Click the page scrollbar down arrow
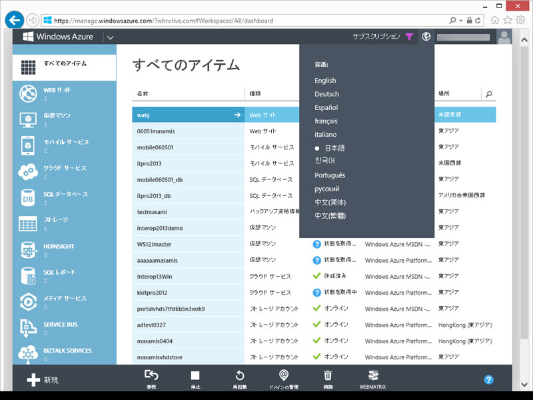533x400 pixels. tap(524, 385)
